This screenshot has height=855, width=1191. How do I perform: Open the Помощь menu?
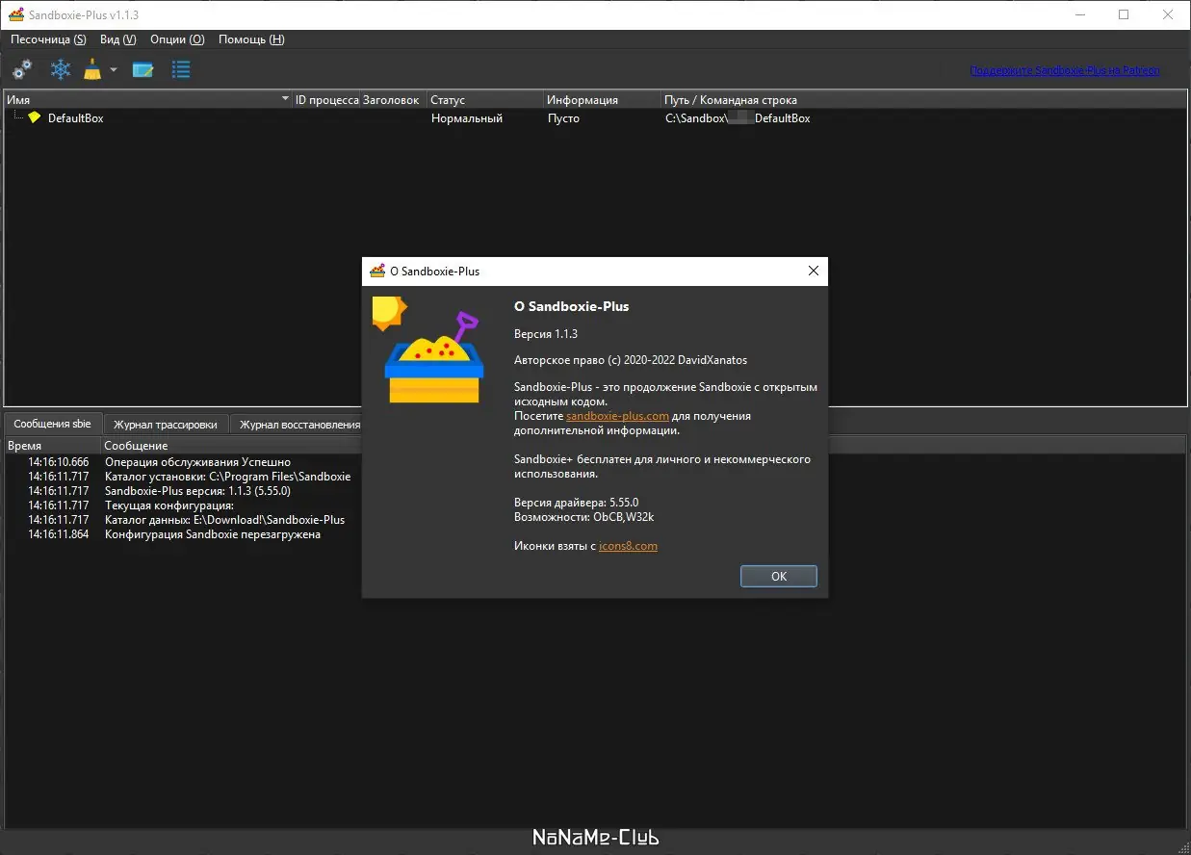tap(251, 39)
